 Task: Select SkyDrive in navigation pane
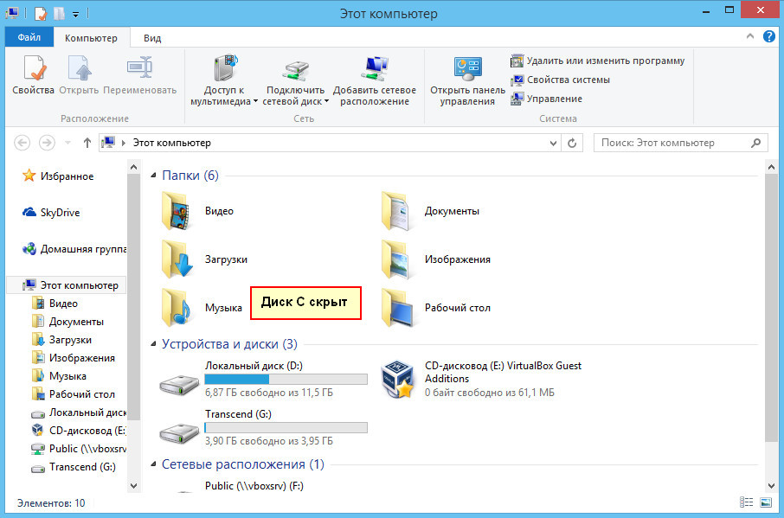50,212
